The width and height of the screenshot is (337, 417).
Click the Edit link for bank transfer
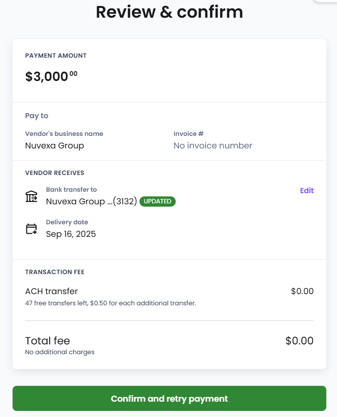307,190
